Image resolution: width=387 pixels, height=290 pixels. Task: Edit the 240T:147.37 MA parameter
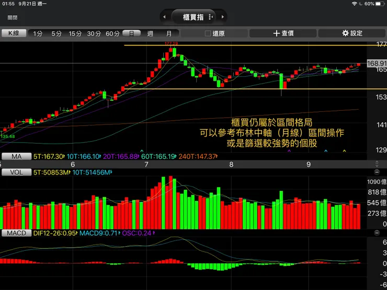coord(198,156)
